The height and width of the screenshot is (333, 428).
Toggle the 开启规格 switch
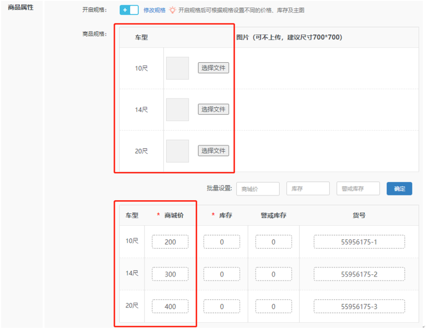pyautogui.click(x=129, y=10)
